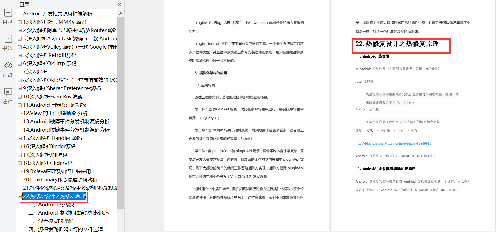Expand 4.深入解析Volley 源码 node
The image size is (496, 232).
coord(20,47)
